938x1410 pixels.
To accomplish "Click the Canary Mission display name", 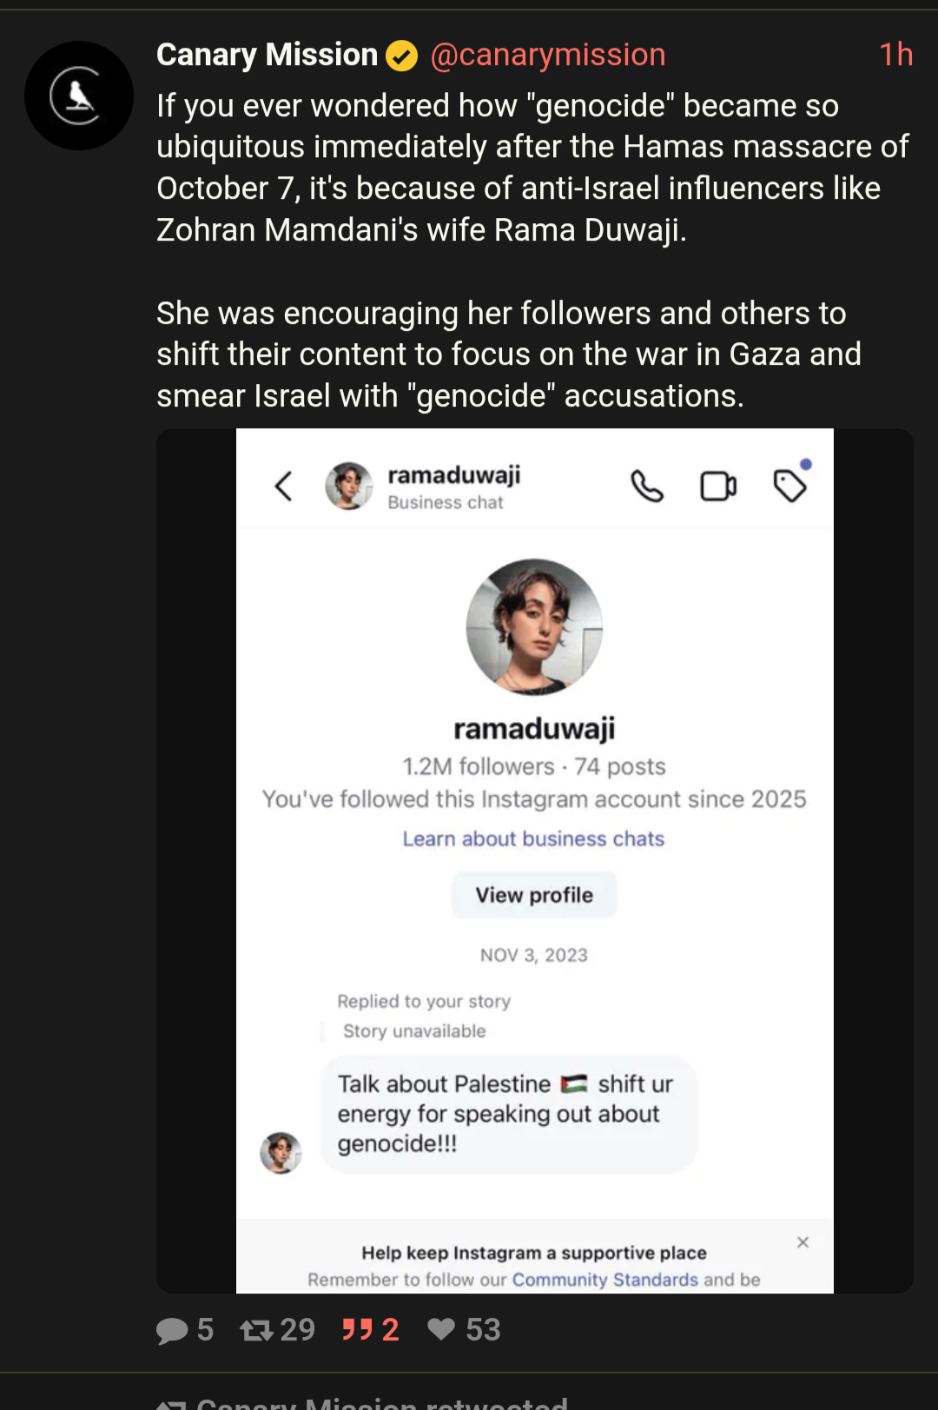I will pyautogui.click(x=267, y=56).
